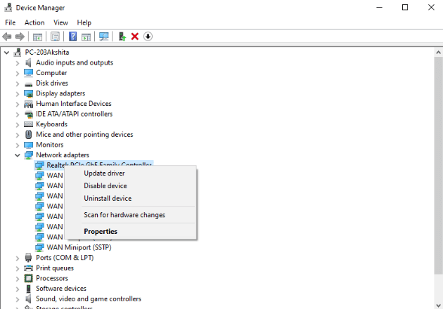Click the Show/Hide Action Pane toolbar icon
Screen dimensions: 443x309
[x=86, y=37]
